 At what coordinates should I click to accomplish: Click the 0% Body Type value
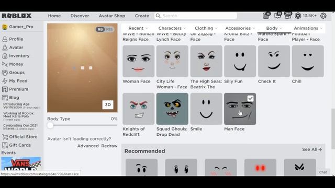point(114,119)
